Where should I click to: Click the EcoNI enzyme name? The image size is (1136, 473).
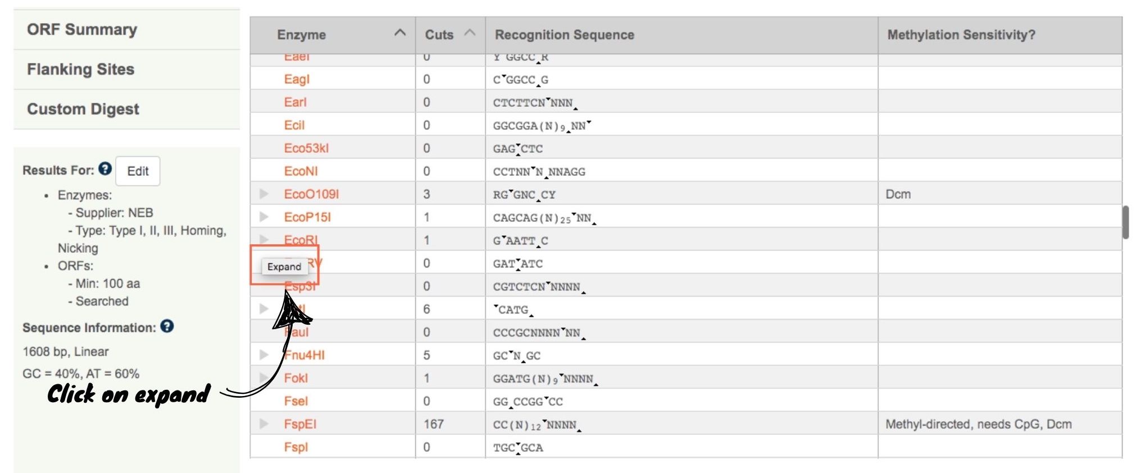click(301, 171)
